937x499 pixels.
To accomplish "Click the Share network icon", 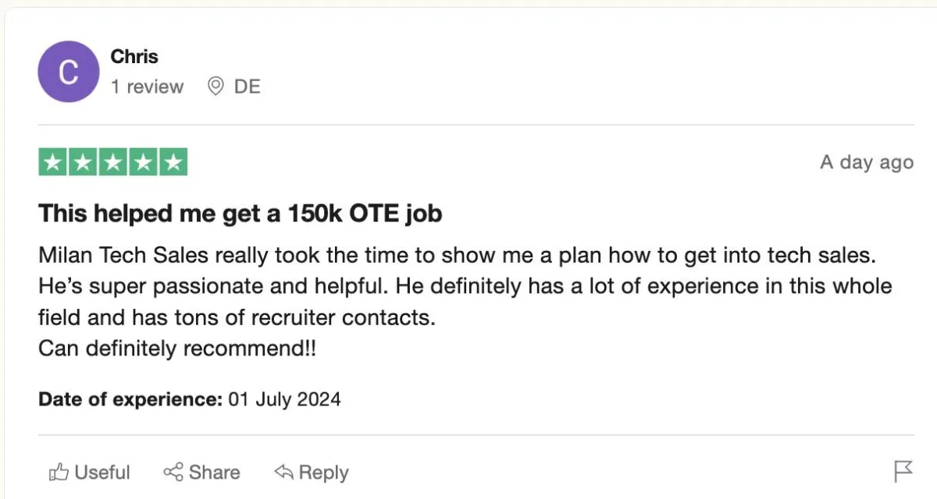I will tap(173, 472).
